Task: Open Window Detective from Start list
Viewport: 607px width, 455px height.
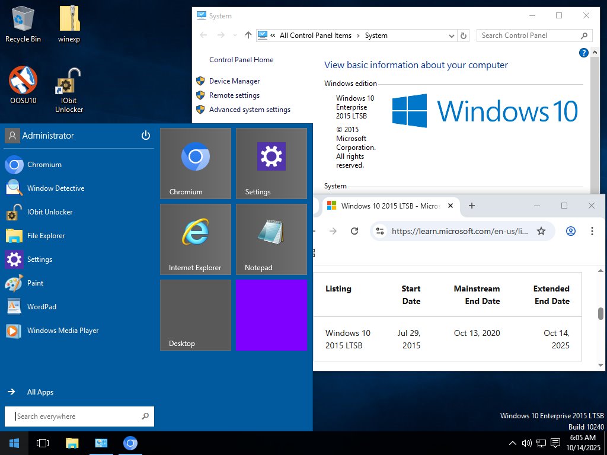Action: click(x=79, y=188)
